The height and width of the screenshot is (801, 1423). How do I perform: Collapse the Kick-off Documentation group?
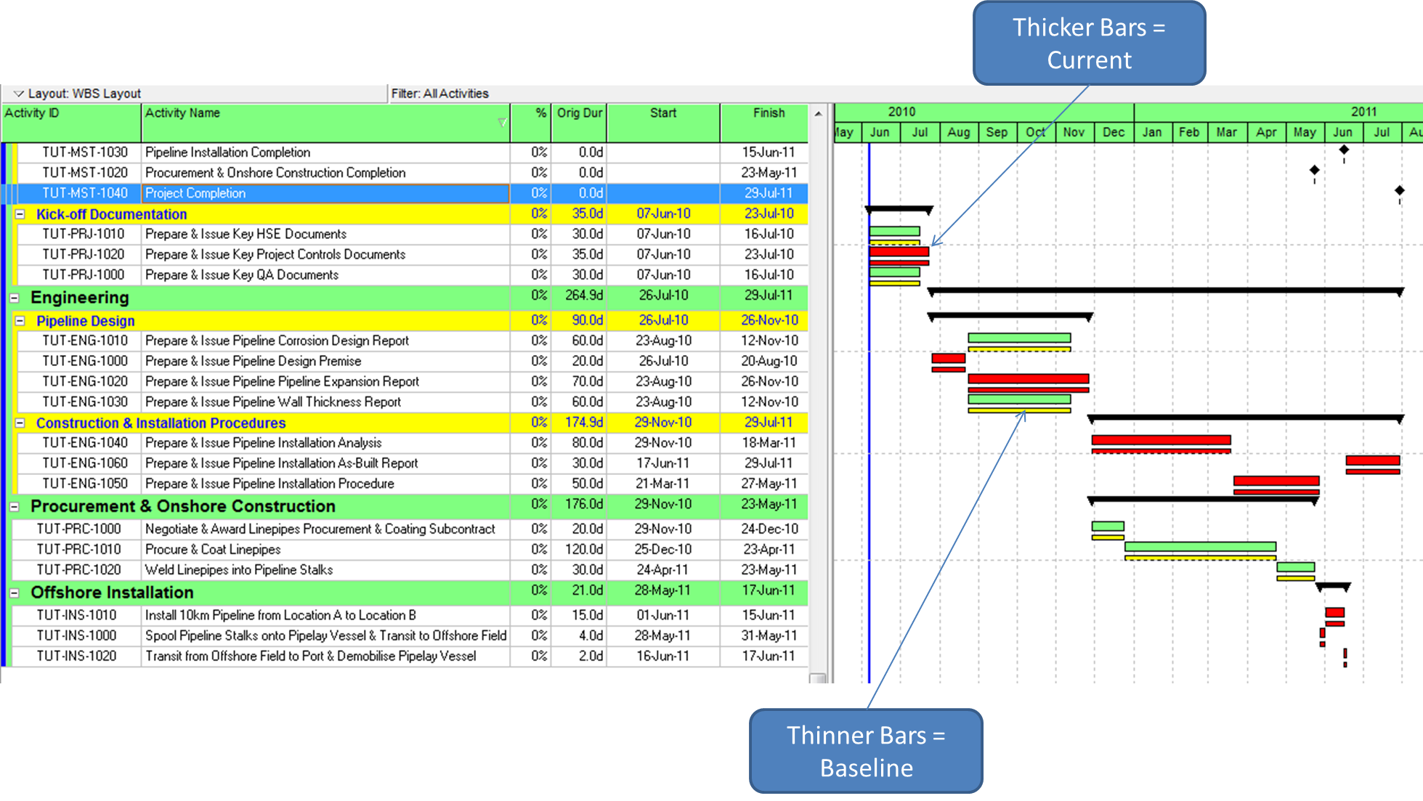coord(20,214)
